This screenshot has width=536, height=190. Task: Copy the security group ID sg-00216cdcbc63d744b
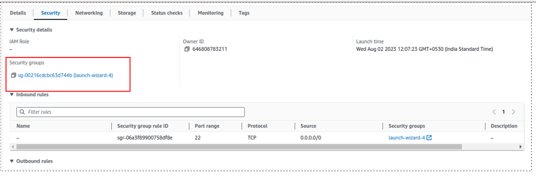pos(13,75)
